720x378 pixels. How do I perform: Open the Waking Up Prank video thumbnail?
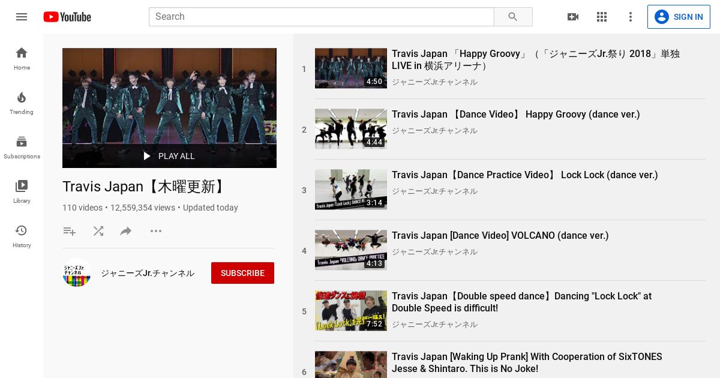(351, 364)
